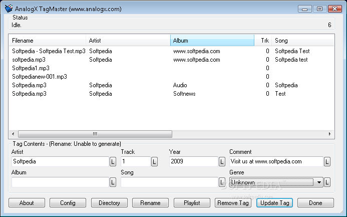This screenshot has width=347, height=217.
Task: Click the Done button
Action: [315, 203]
